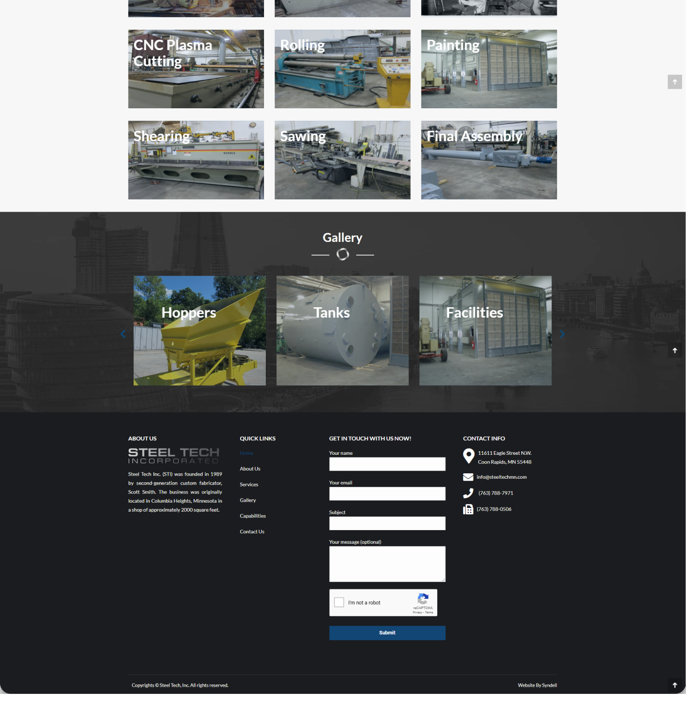This screenshot has height=721, width=686.
Task: Click the scroll-to-top arrow near the copyright bar
Action: 675,685
